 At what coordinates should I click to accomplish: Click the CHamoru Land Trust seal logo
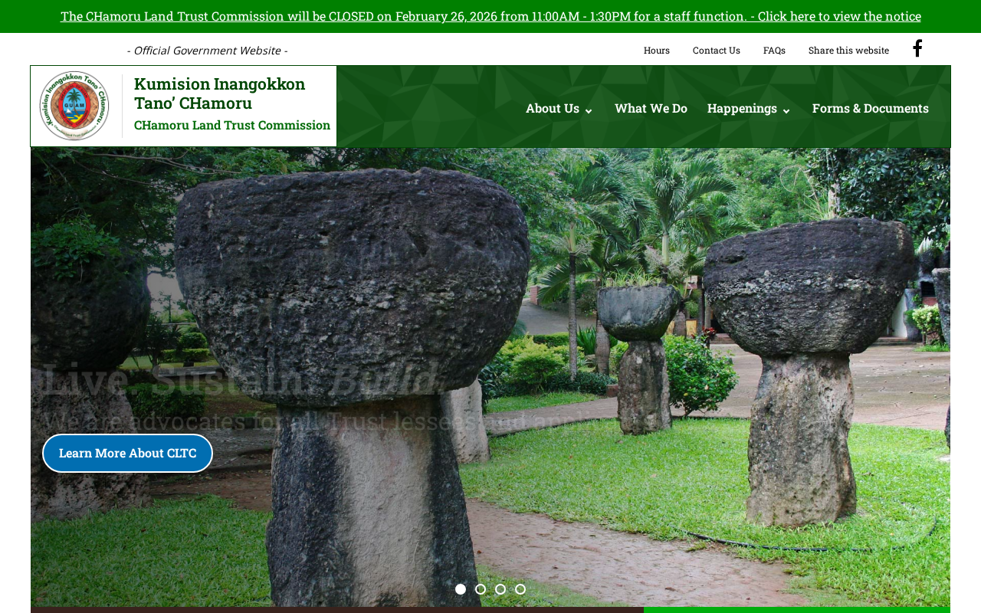(74, 106)
